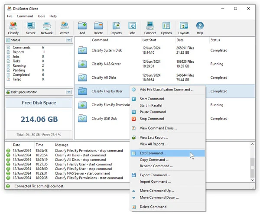Click the Message column header in log
260x214 pixels.
coord(62,145)
